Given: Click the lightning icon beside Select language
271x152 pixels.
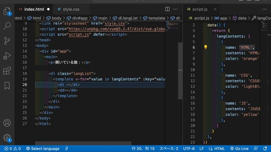Looking at the screenshot, I should pyautogui.click(x=66, y=149).
